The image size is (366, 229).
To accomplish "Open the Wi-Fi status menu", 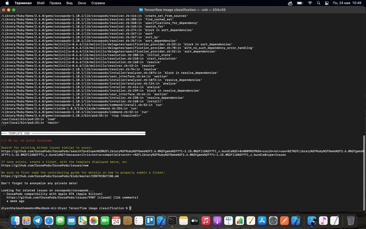I will pos(310,3).
